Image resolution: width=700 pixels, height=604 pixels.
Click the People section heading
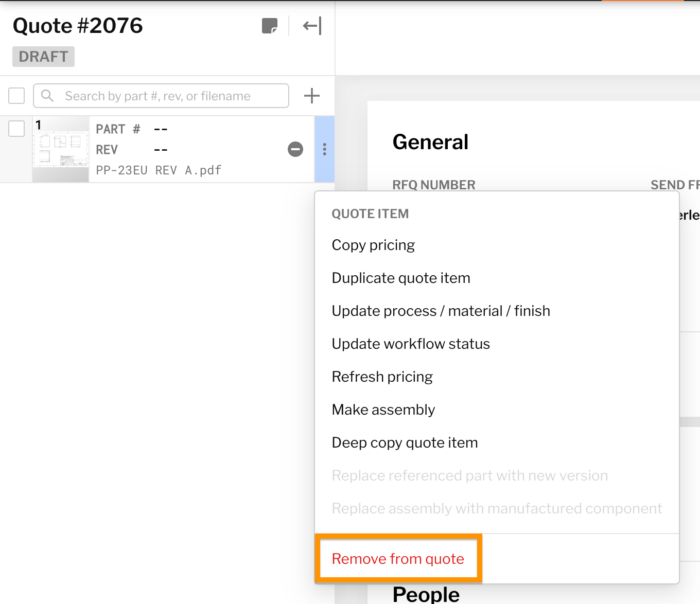pos(426,595)
